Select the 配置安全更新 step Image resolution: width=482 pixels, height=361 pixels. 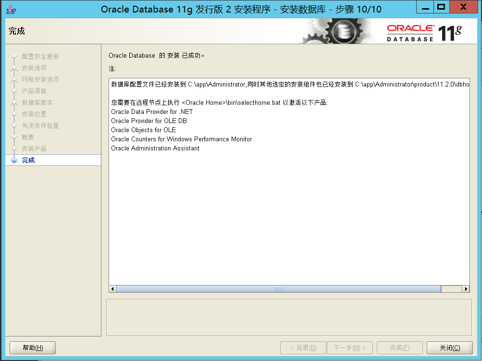40,56
